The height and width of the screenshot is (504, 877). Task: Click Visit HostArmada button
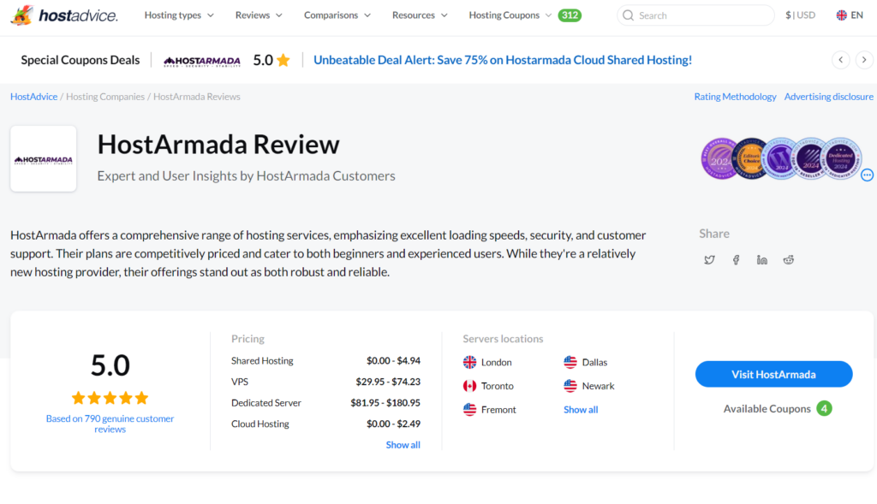tap(773, 374)
